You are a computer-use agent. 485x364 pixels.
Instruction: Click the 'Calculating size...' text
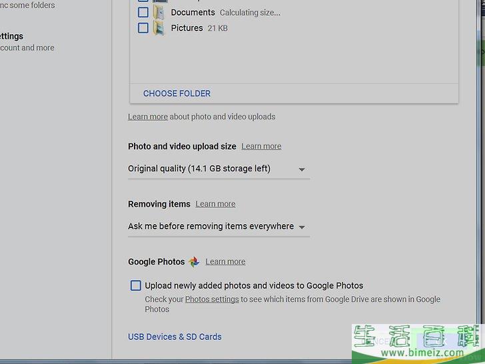pyautogui.click(x=250, y=13)
